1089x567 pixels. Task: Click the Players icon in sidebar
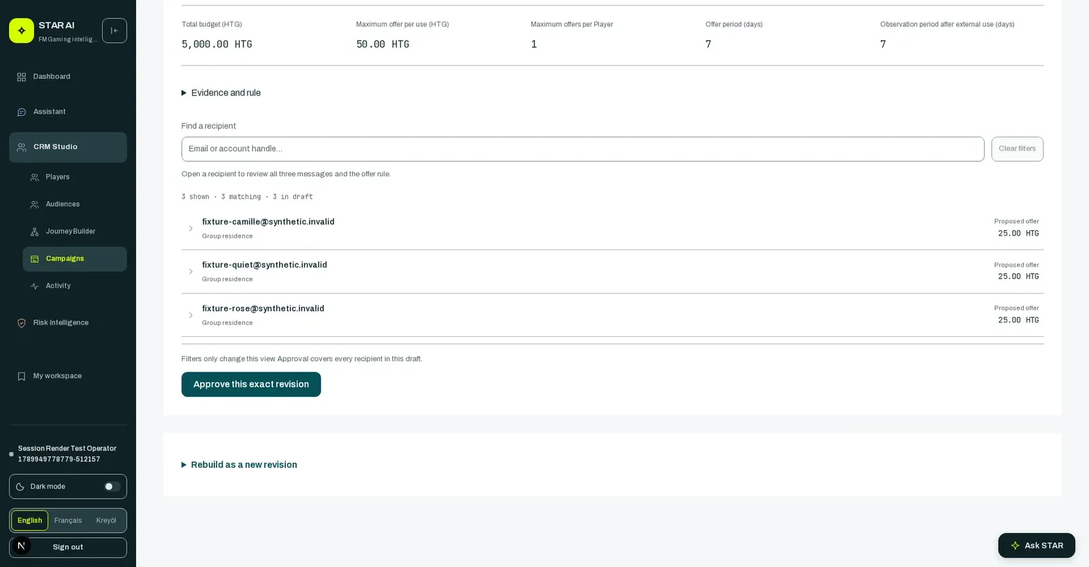[35, 178]
